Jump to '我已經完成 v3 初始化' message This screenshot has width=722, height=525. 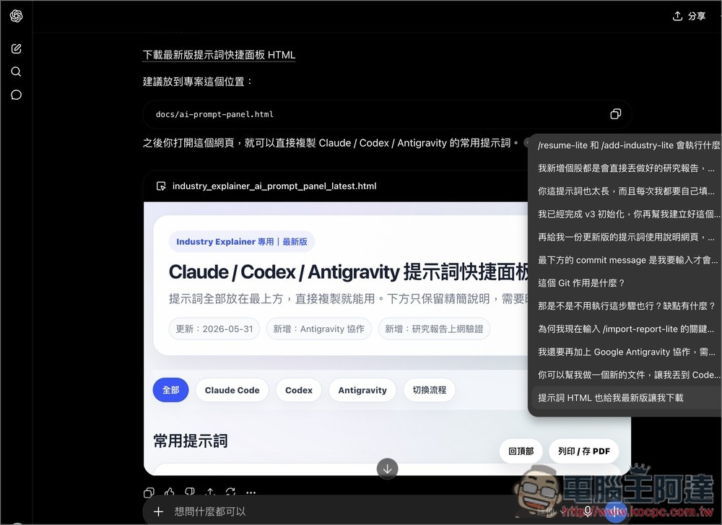coord(627,214)
